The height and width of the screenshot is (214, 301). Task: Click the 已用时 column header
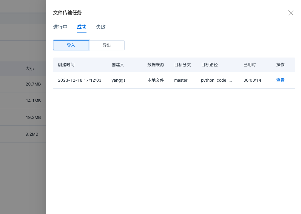[249, 65]
